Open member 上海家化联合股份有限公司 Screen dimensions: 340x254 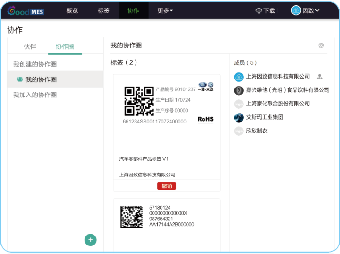[278, 104]
